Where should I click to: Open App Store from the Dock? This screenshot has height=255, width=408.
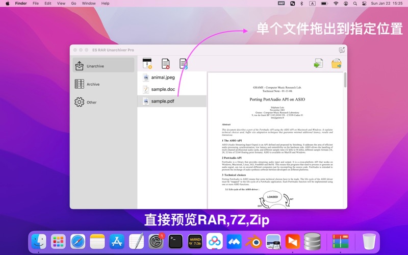[117, 241]
